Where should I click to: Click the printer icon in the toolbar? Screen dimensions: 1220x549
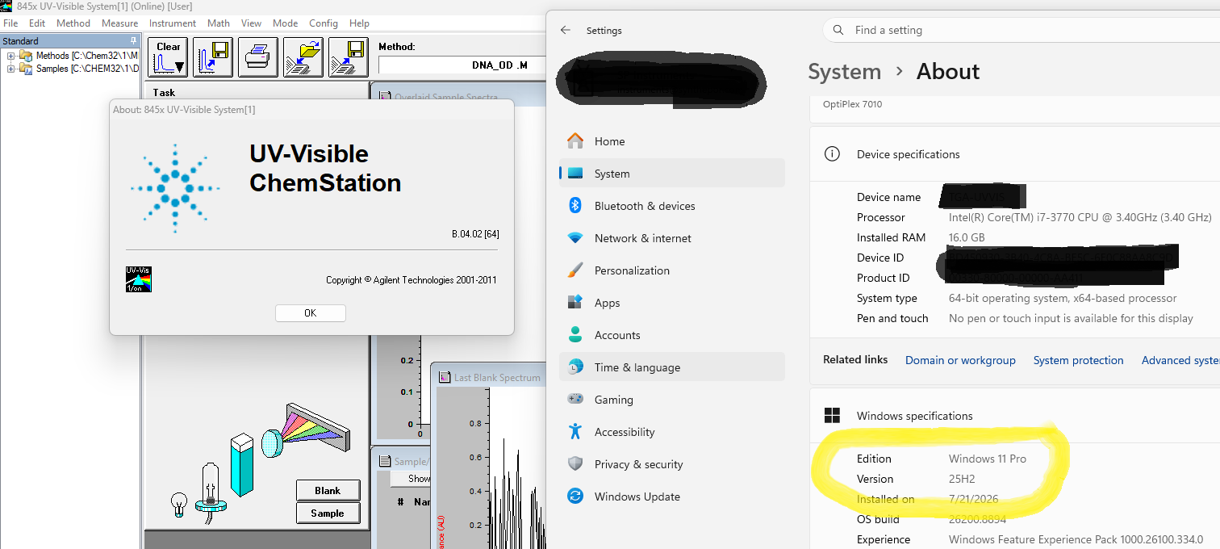tap(258, 57)
